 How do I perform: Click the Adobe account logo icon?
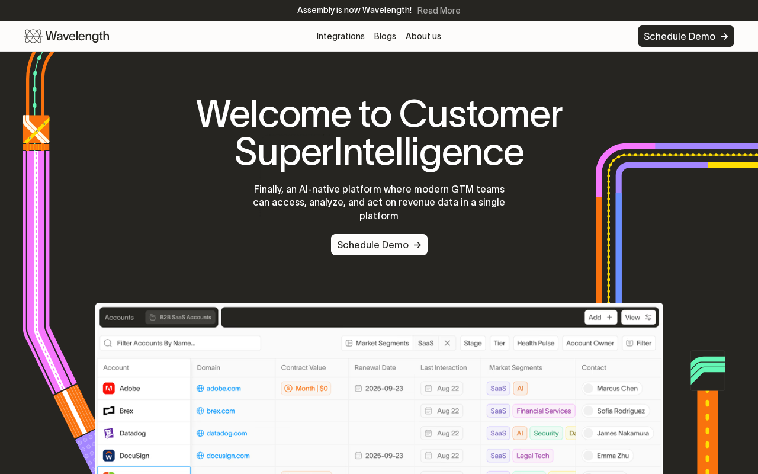point(109,389)
